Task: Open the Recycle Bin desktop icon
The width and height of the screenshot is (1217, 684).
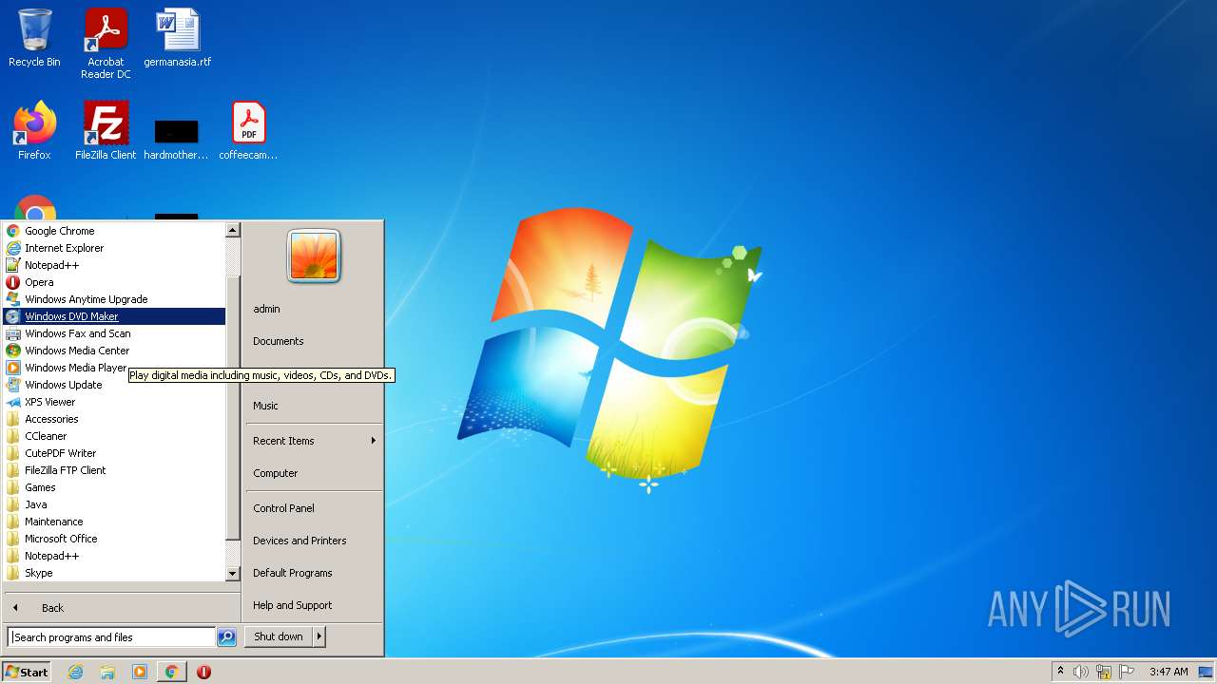Action: (x=34, y=38)
